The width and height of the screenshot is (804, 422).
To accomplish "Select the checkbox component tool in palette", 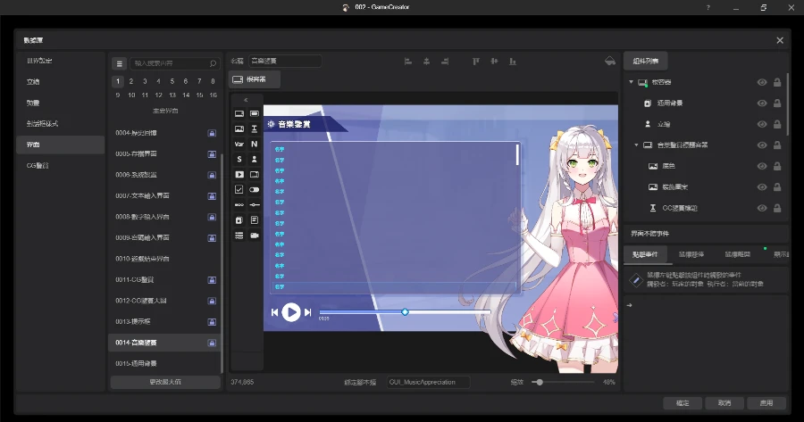I will point(239,189).
